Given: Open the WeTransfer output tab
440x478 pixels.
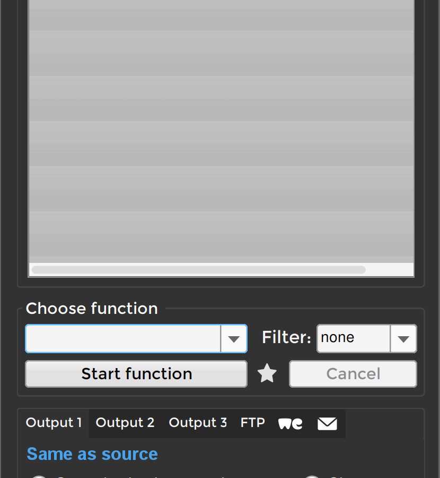Looking at the screenshot, I should [x=291, y=423].
